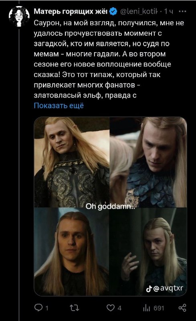Like the tweet with the heart icon
196x321 pixels.
(111, 308)
